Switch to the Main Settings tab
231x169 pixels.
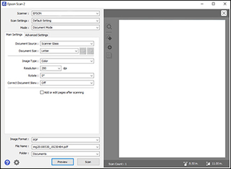(14, 35)
